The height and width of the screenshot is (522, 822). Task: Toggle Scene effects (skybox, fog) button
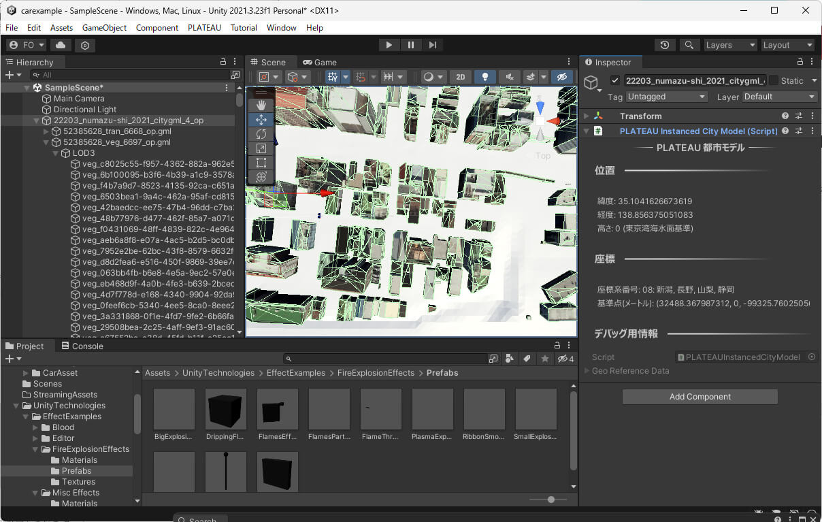(x=531, y=77)
